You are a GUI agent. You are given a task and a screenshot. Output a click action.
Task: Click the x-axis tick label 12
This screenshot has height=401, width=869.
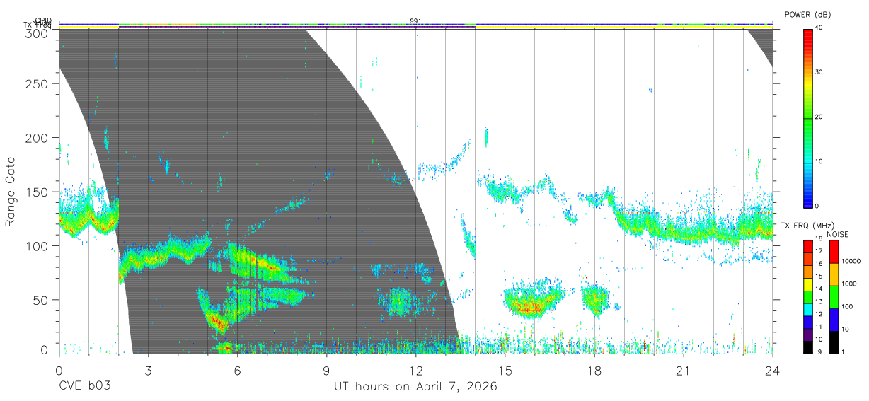[x=415, y=371]
